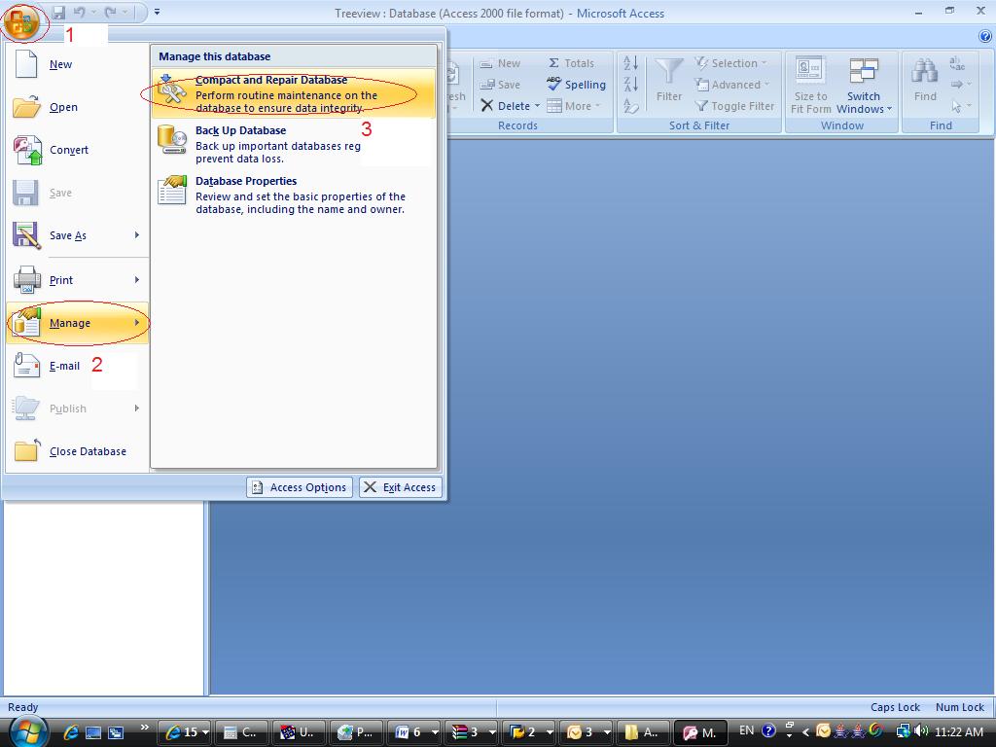The image size is (996, 747).
Task: Click the 11:22 AM system clock
Action: click(959, 731)
